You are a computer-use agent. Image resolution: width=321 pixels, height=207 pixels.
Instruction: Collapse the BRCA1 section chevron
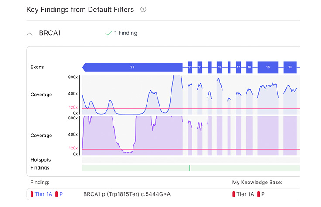[30, 33]
